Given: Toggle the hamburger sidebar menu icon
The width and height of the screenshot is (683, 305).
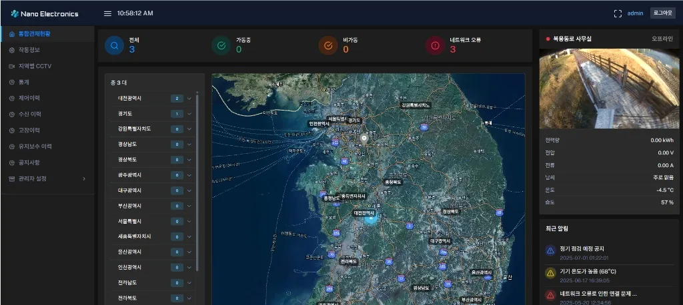Looking at the screenshot, I should click(107, 13).
